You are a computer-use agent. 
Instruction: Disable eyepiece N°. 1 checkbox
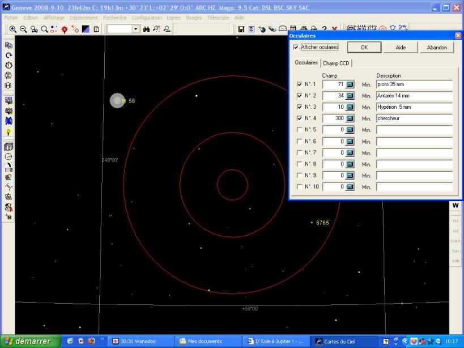pos(300,84)
